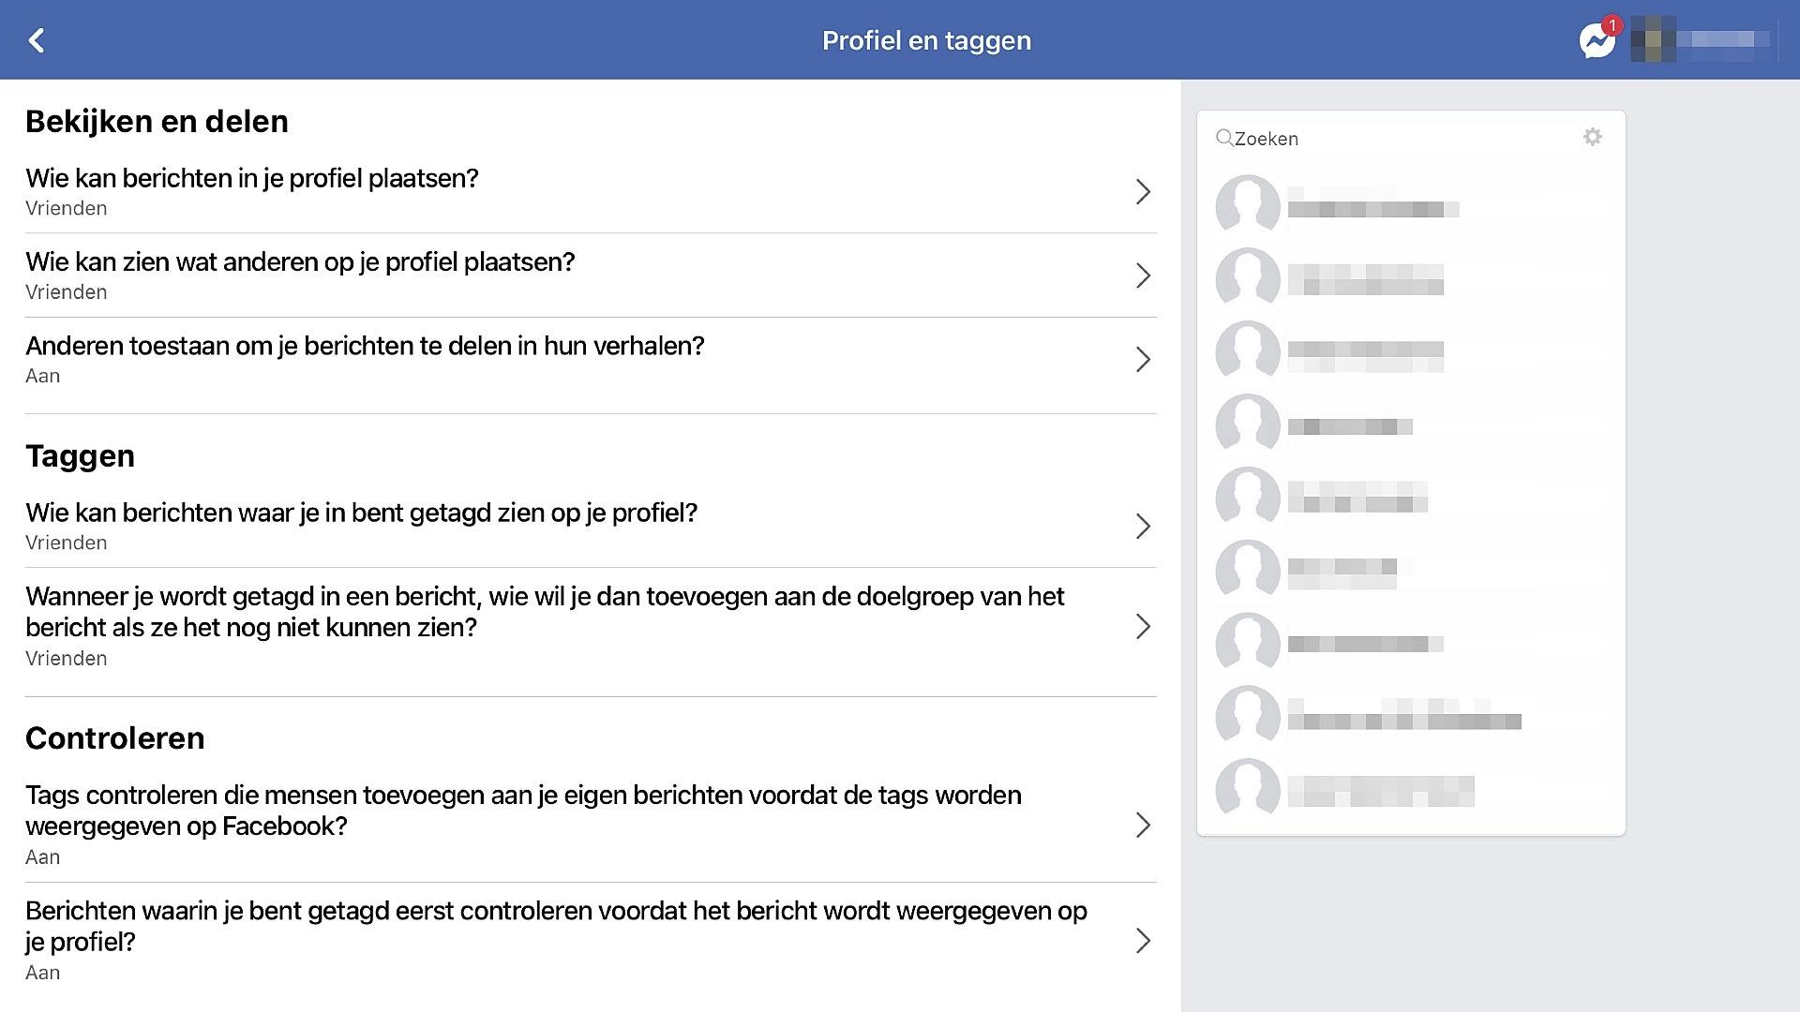Expand 'Wie kan zien wat anderen' chevron

pyautogui.click(x=1143, y=275)
